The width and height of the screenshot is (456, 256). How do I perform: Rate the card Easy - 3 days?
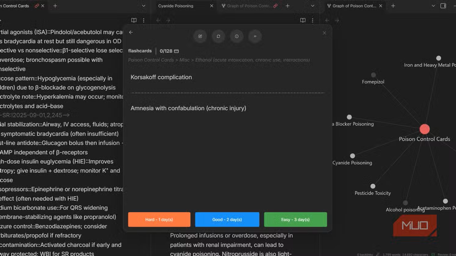(x=295, y=220)
